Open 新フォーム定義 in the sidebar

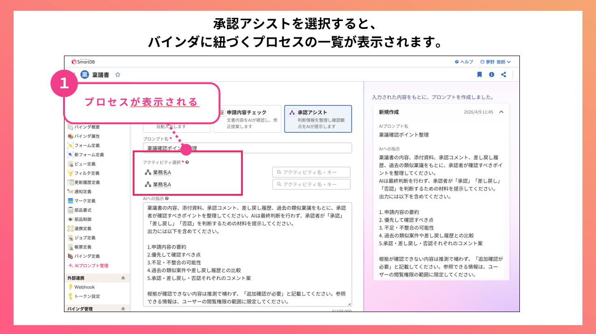click(x=86, y=155)
